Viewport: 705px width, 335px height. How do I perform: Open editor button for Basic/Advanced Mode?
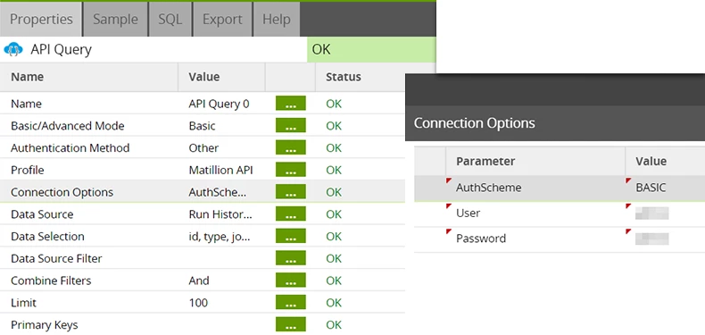(290, 126)
